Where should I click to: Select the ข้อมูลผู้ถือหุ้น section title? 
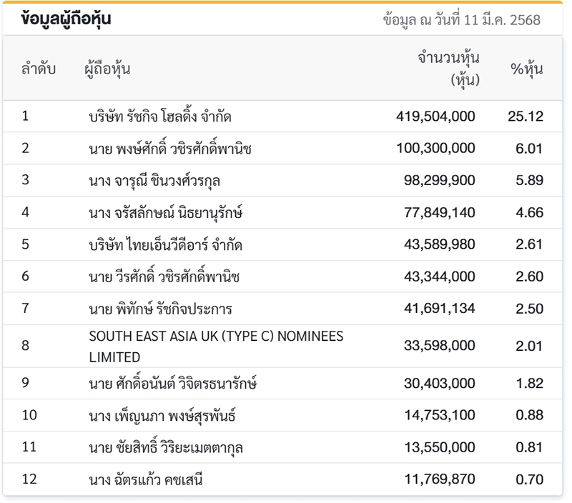[66, 20]
